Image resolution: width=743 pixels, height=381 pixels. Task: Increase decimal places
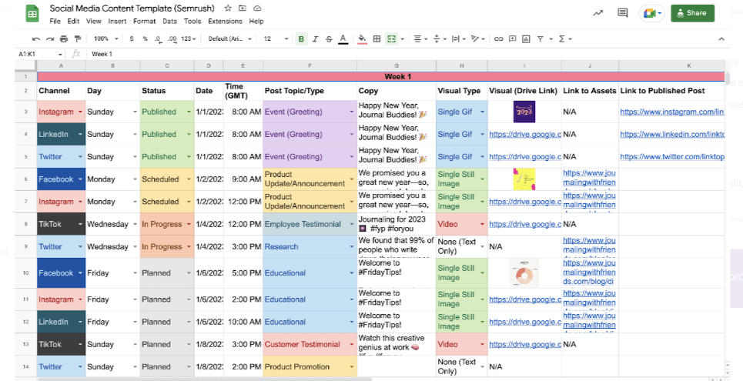pos(172,38)
